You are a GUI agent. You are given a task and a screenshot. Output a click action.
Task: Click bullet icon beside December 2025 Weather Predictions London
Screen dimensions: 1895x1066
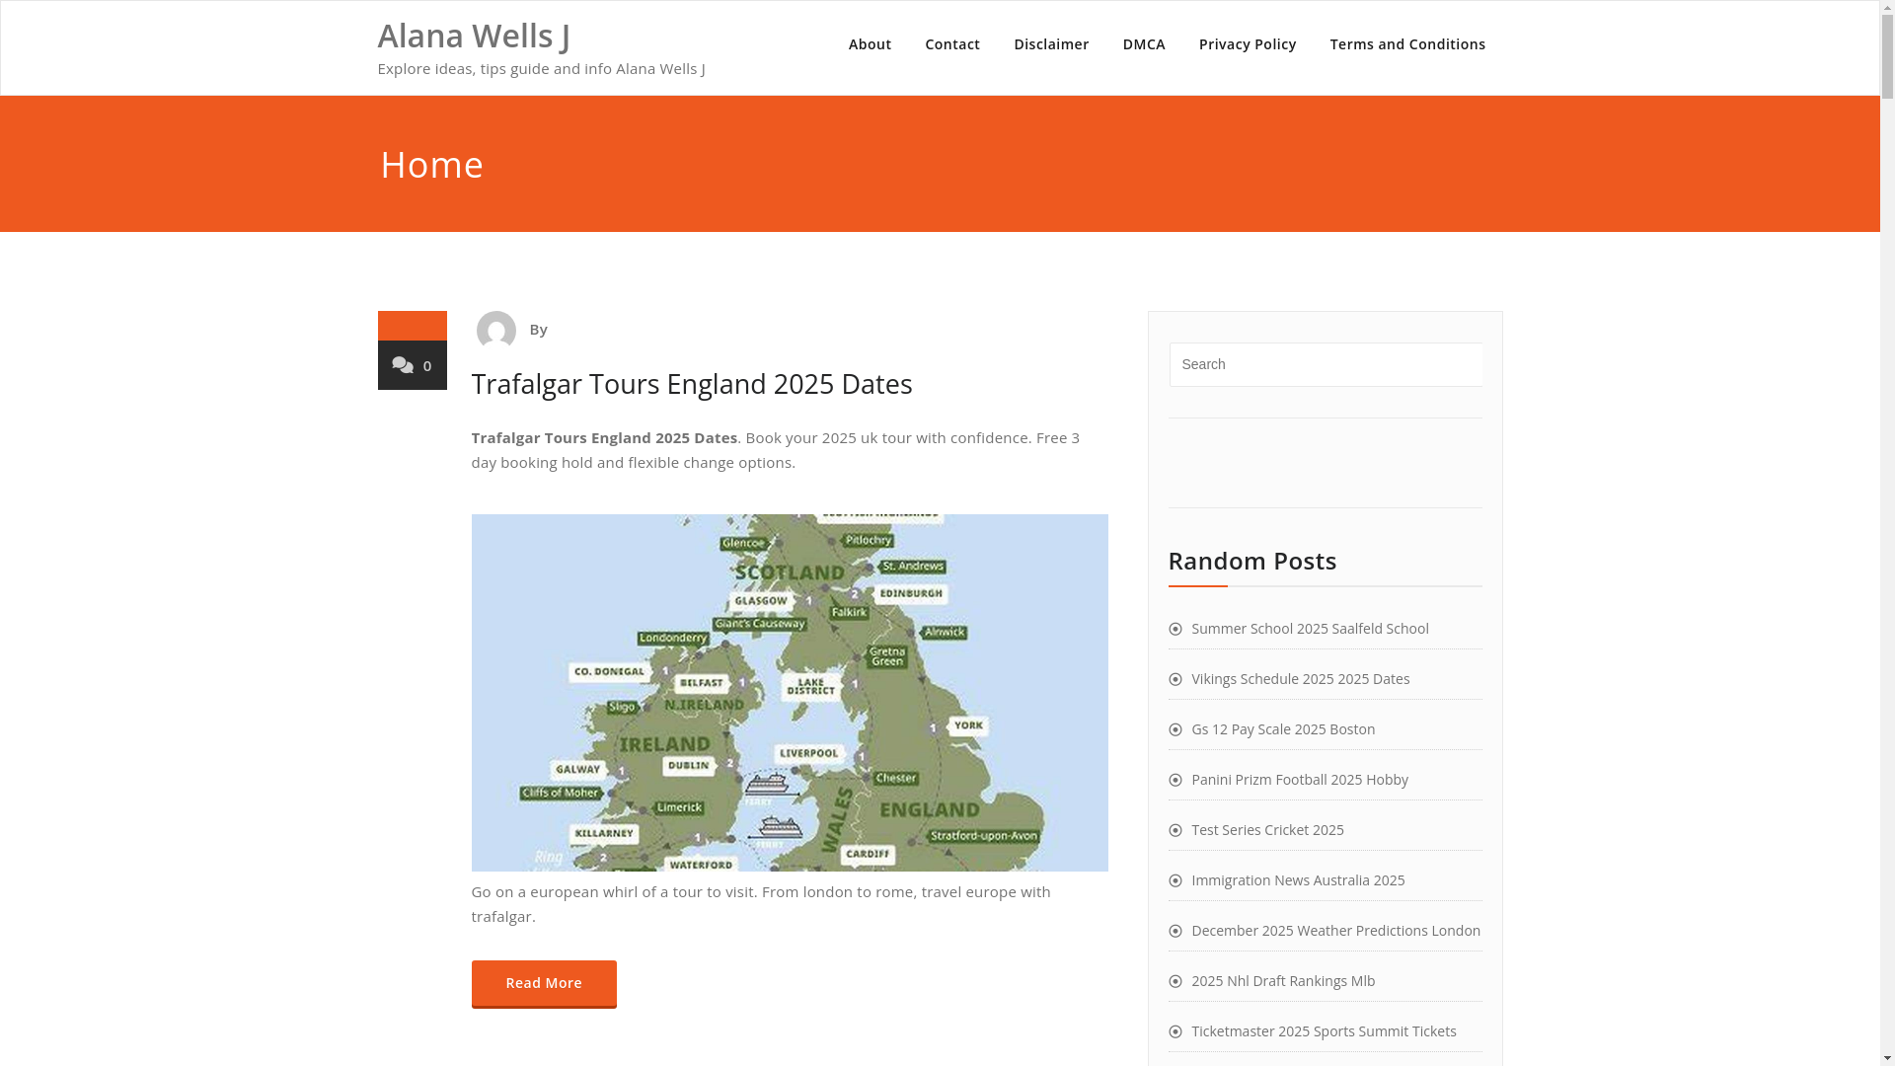[x=1175, y=931]
